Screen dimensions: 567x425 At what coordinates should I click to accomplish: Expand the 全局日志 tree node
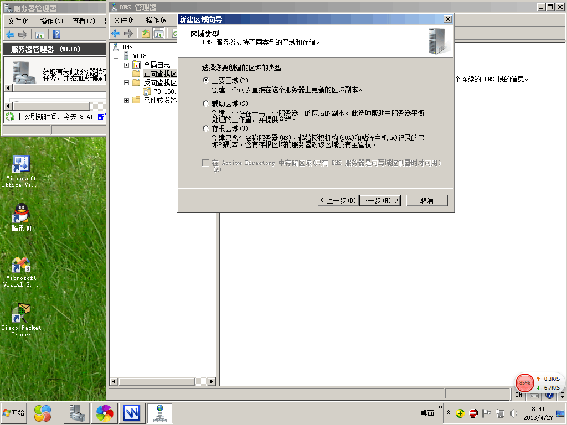(127, 65)
